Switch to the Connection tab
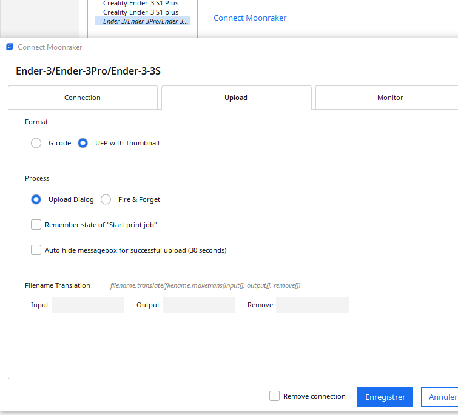The image size is (458, 415). click(x=83, y=98)
